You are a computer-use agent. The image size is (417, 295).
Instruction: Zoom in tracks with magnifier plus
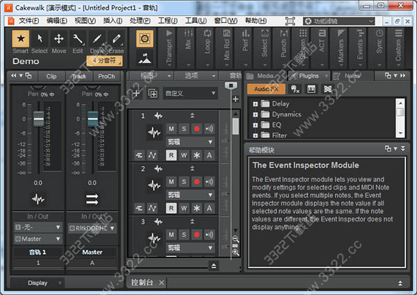coord(236,252)
